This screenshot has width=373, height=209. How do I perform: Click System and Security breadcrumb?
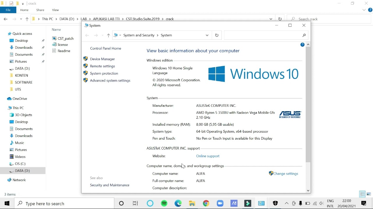[139, 35]
